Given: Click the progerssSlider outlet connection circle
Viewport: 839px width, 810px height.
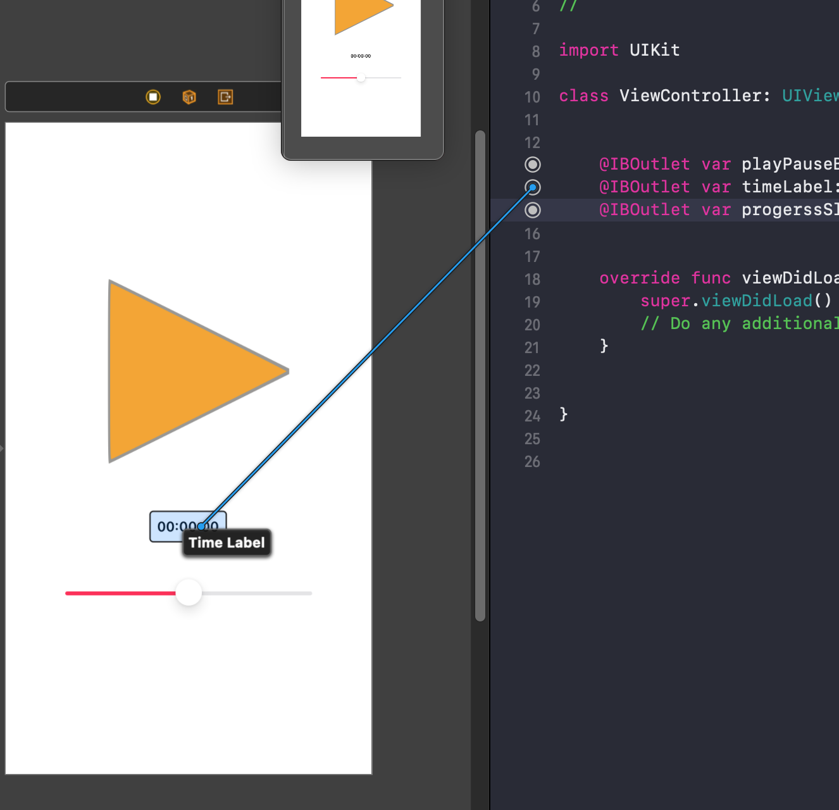Looking at the screenshot, I should coord(533,210).
